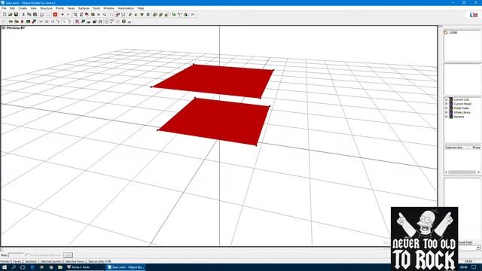Open the File menu
This screenshot has width=482, height=271.
click(x=4, y=8)
